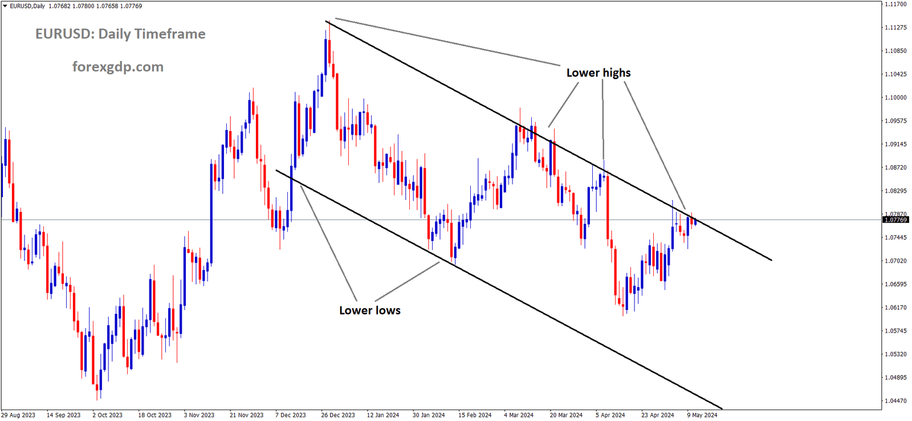
Task: Click the 1.05745 price scale value
Action: (x=895, y=331)
